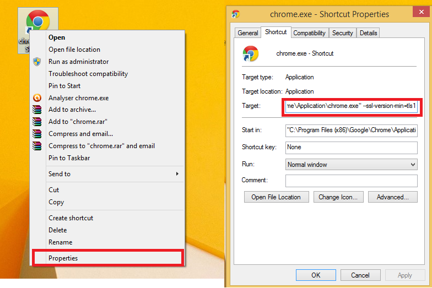This screenshot has width=432, height=288.
Task: Click the orange Analyser icon in the context menu
Action: coord(37,98)
